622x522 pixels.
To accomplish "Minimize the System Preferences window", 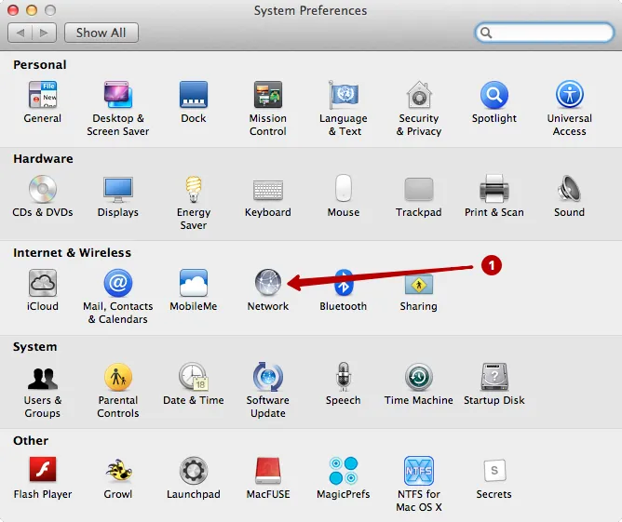I will click(32, 10).
